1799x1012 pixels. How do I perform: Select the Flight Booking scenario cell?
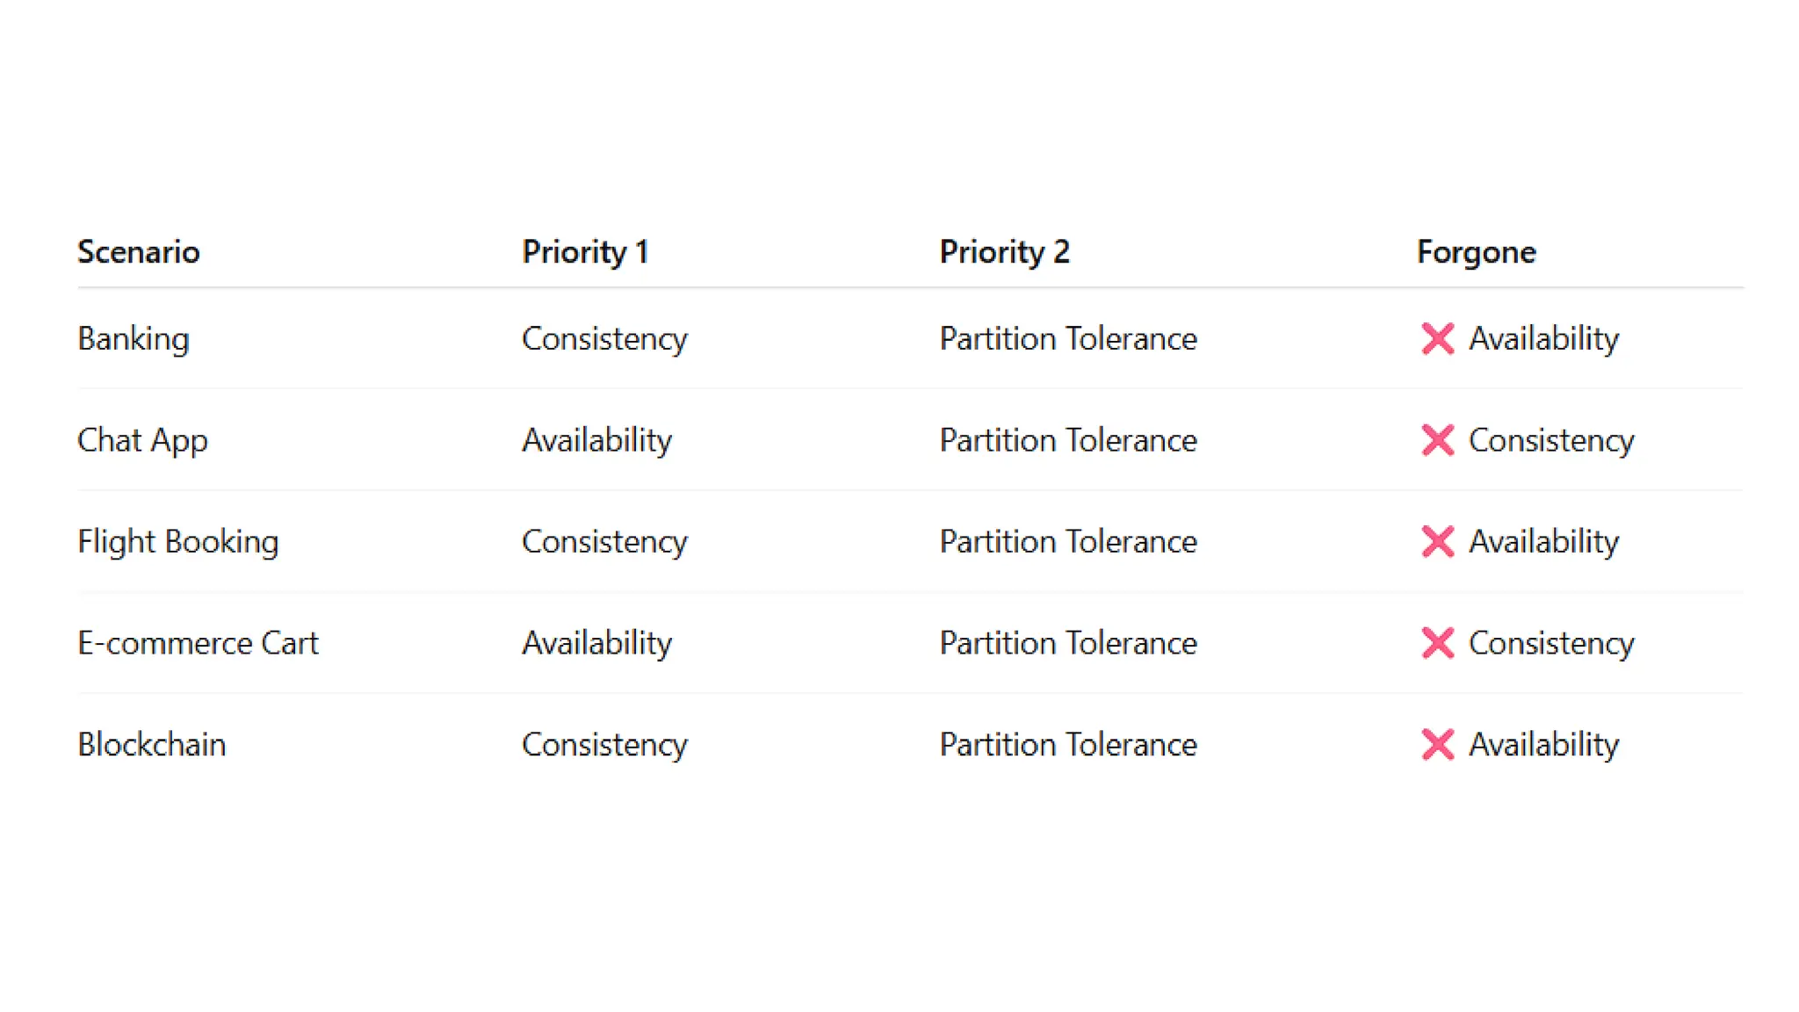[178, 542]
